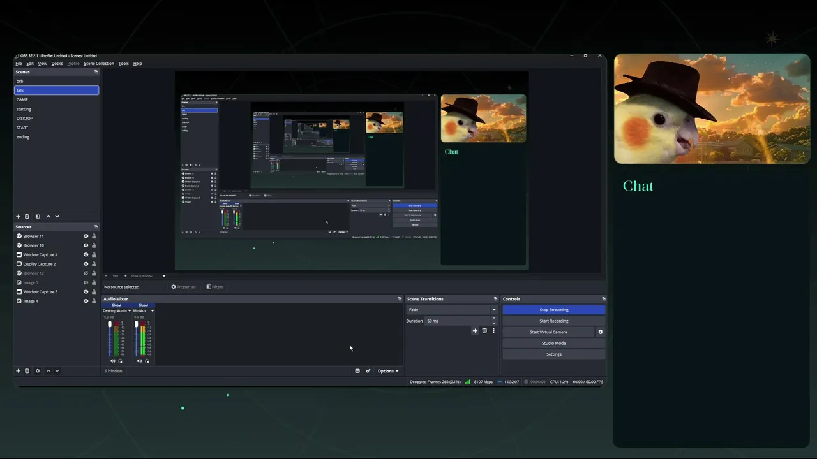Float the Audio Mixer dock panel
This screenshot has height=459, width=817.
[400, 299]
